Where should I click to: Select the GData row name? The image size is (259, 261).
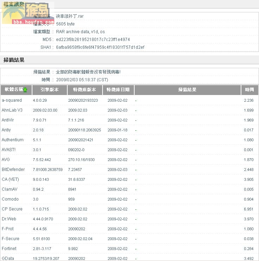point(8,259)
